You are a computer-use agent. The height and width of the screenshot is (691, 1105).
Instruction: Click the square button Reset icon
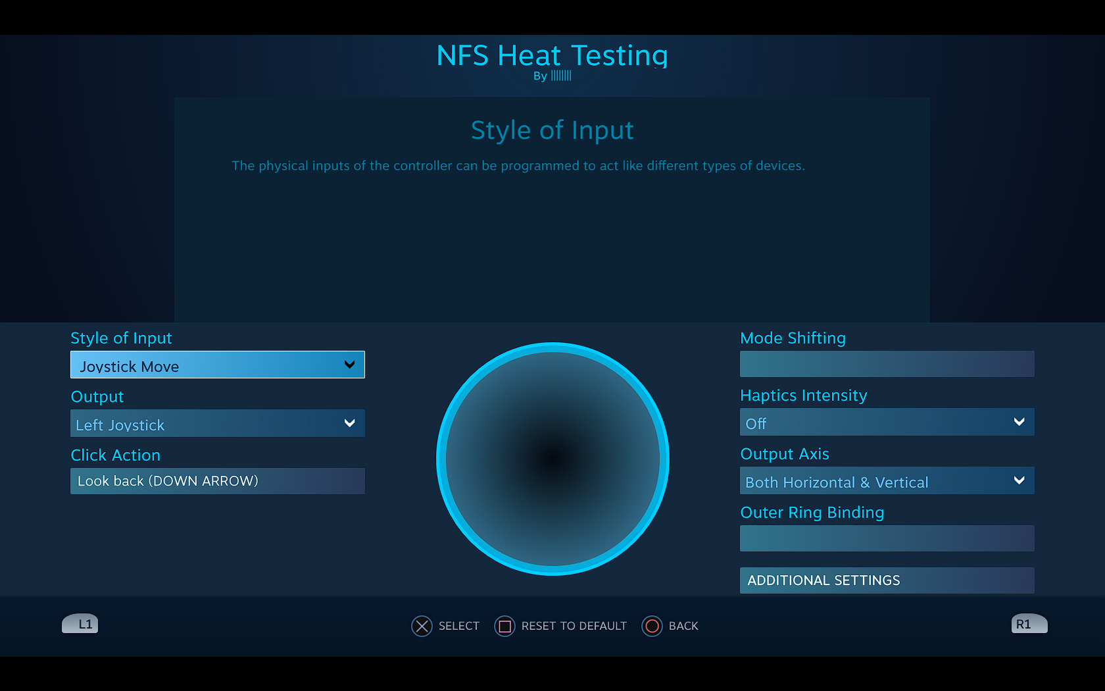[504, 626]
